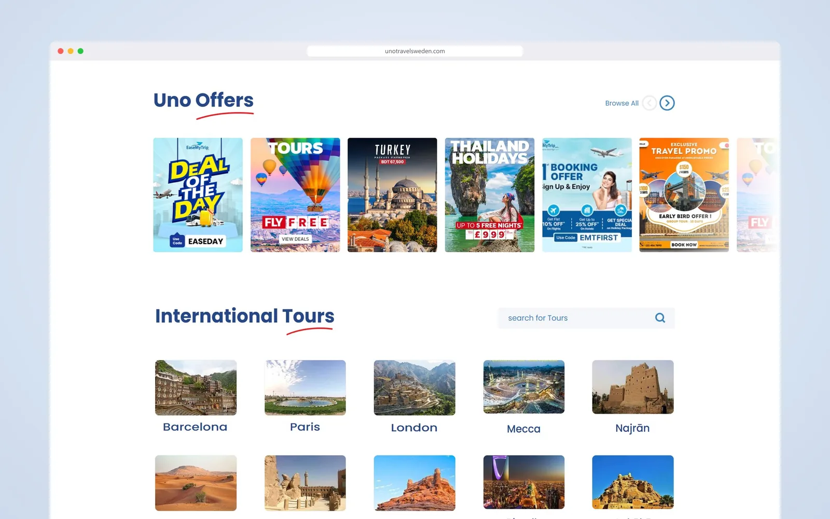Click the unotravelsweden.com address bar
This screenshot has height=519, width=830.
pos(415,51)
